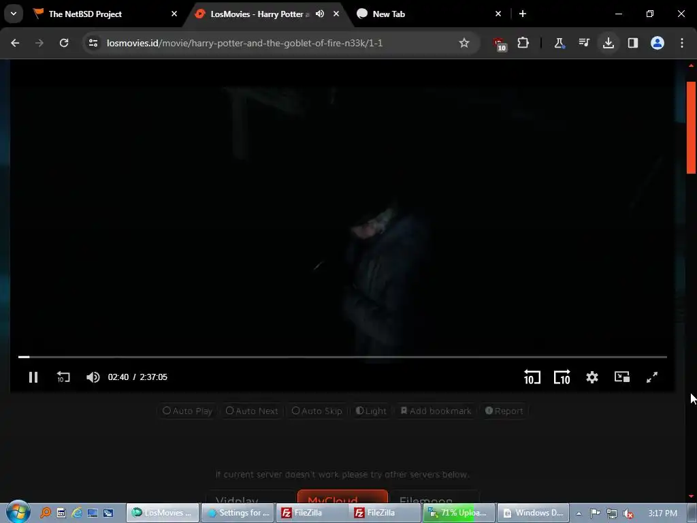
Task: Toggle the Light mode option
Action: (371, 411)
